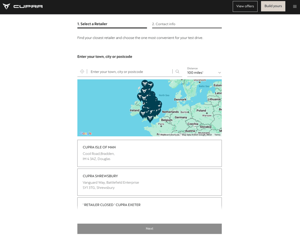Select the northernmost left map pin
The width and height of the screenshot is (300, 246).
[x=144, y=83]
